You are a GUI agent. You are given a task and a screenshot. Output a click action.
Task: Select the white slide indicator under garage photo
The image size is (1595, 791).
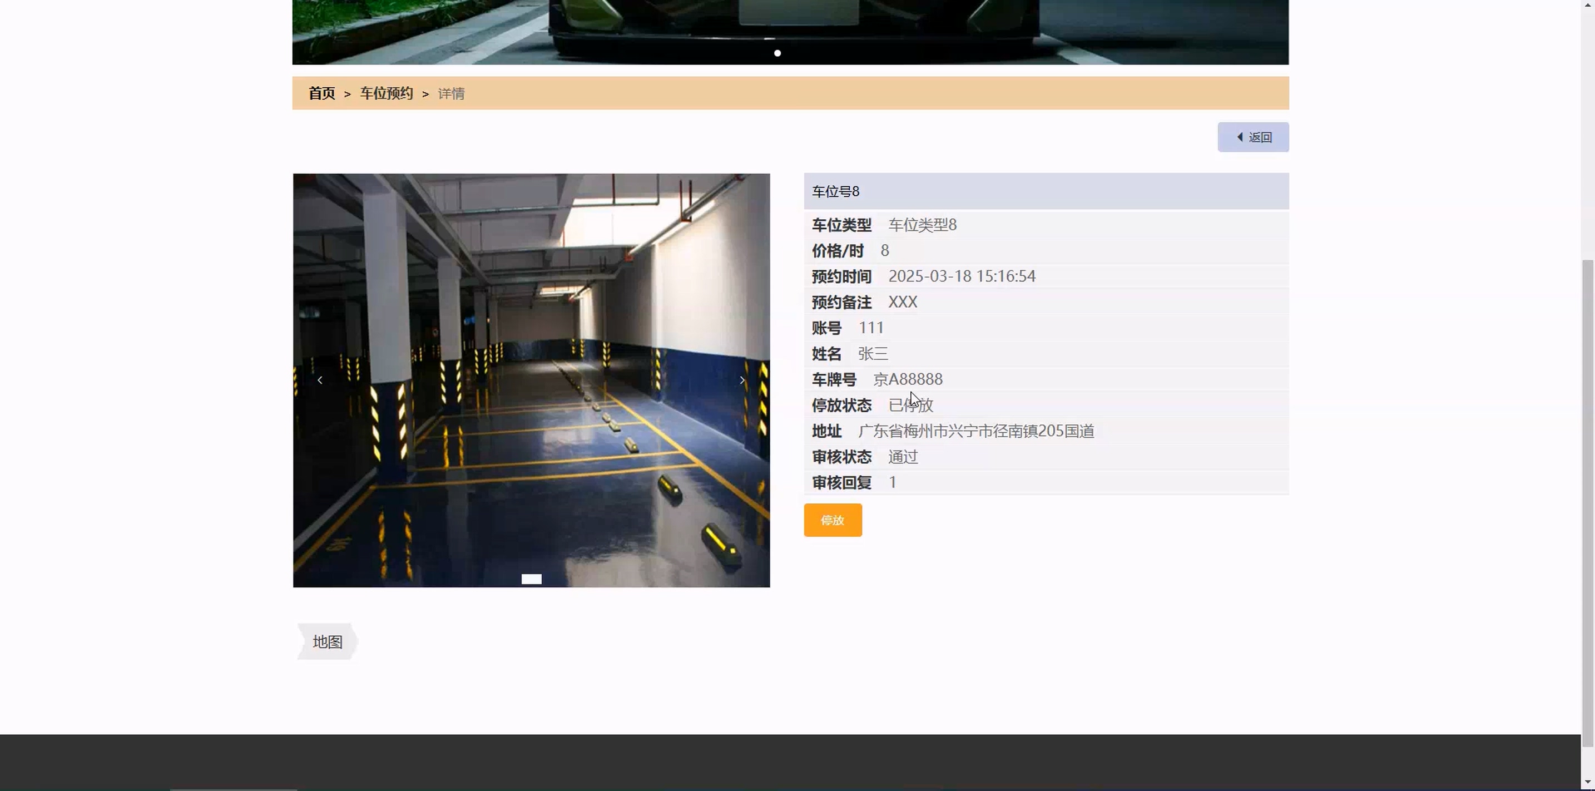tap(531, 579)
